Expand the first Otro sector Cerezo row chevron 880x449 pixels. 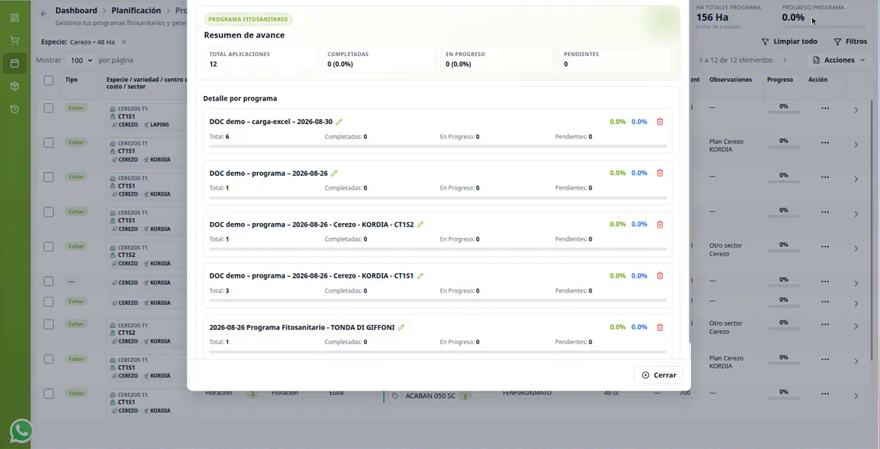tap(856, 249)
